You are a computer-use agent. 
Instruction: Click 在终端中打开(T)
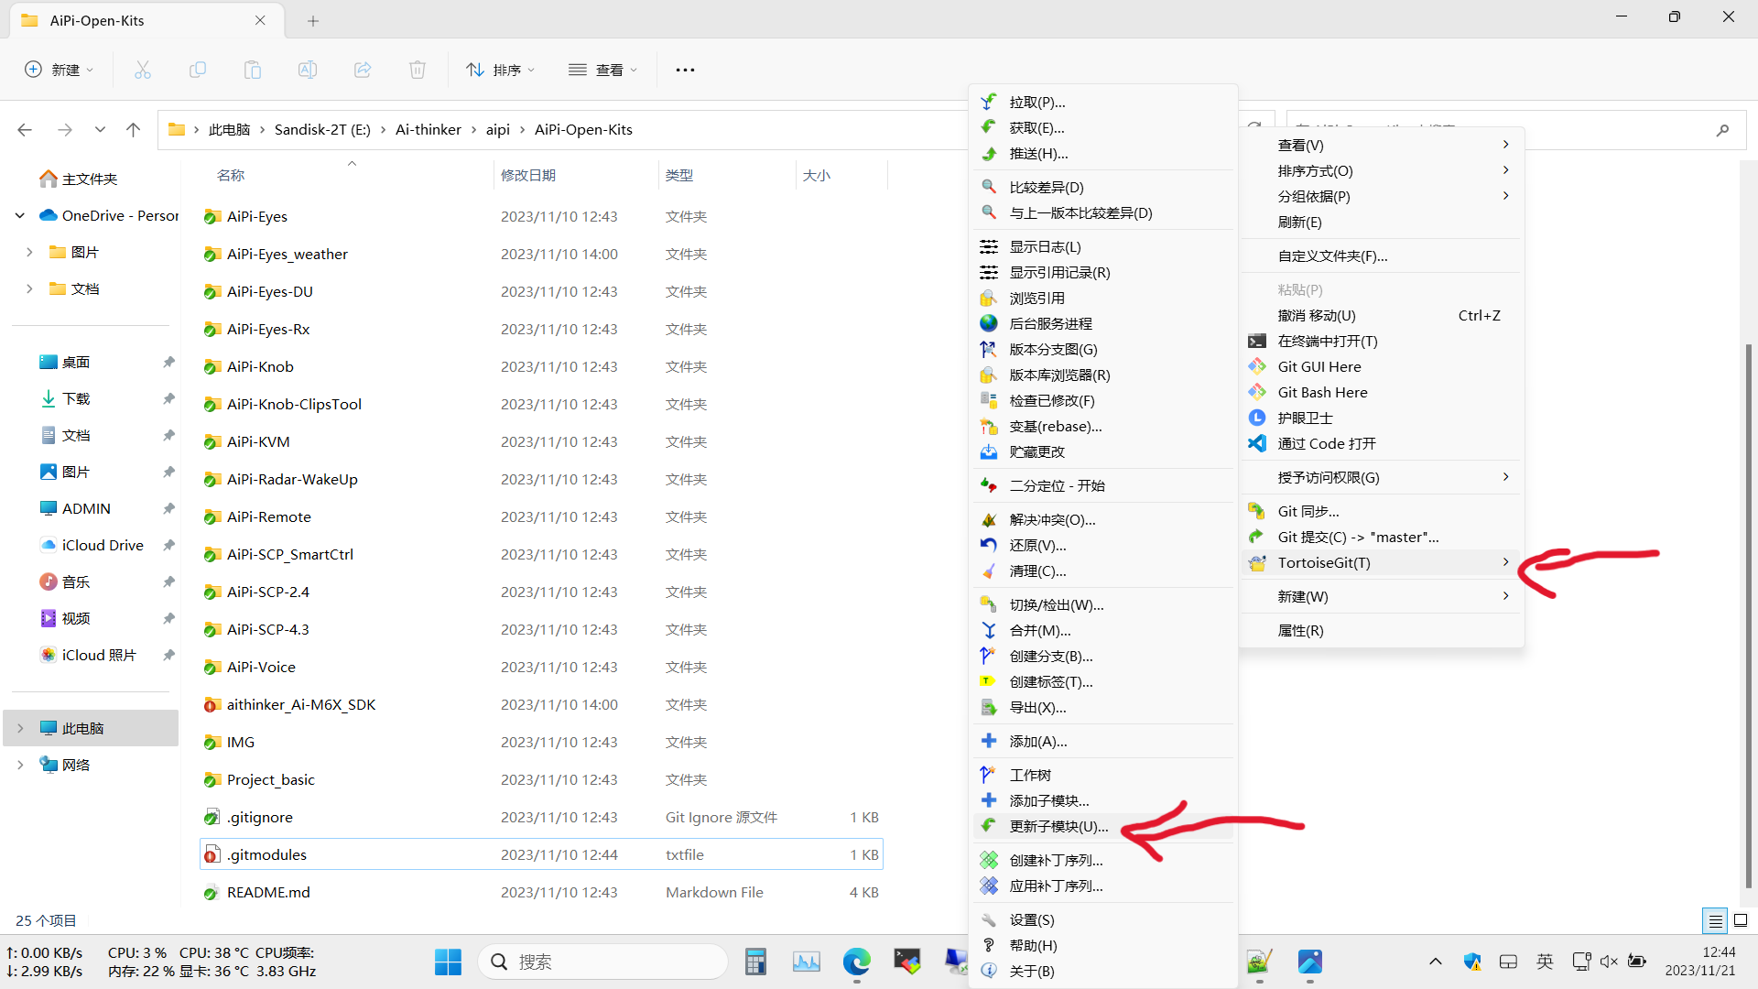[1381, 341]
